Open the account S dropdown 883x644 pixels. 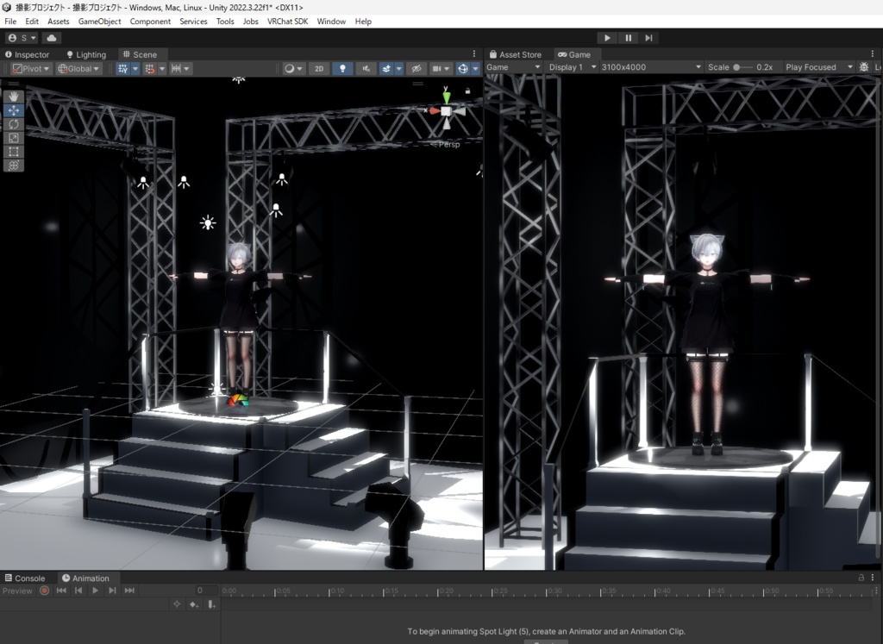click(22, 38)
